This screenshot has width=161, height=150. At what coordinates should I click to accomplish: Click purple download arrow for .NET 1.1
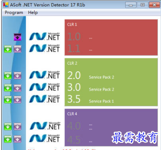point(17,49)
